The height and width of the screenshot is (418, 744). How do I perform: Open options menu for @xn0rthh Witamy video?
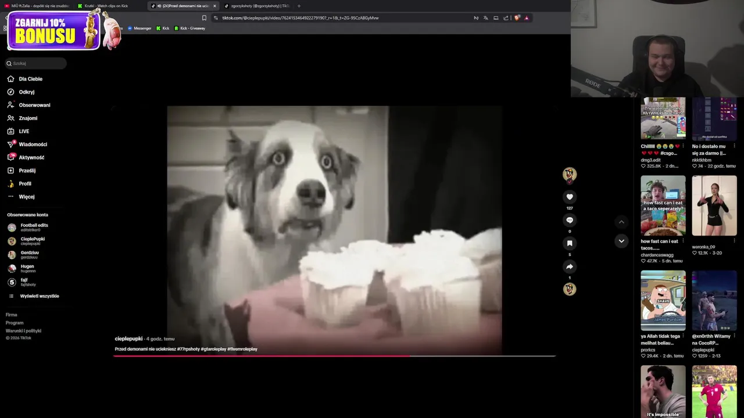point(734,336)
